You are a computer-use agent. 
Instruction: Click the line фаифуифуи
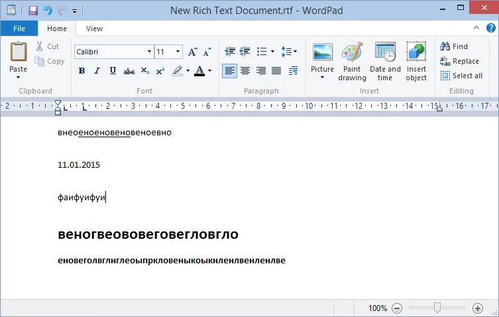coord(82,197)
